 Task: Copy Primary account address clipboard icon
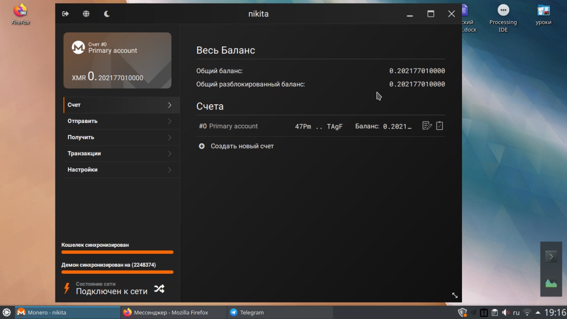click(x=439, y=126)
